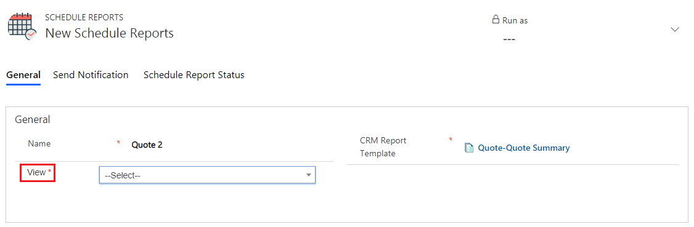The height and width of the screenshot is (227, 694).
Task: Click the Name field label
Action: pyautogui.click(x=39, y=143)
